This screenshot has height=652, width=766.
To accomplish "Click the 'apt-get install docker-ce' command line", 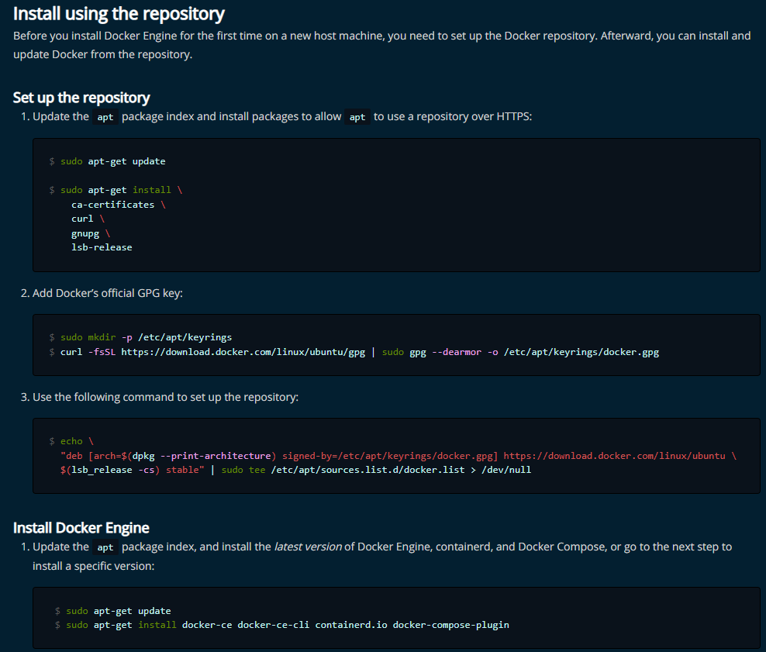I will pos(282,625).
